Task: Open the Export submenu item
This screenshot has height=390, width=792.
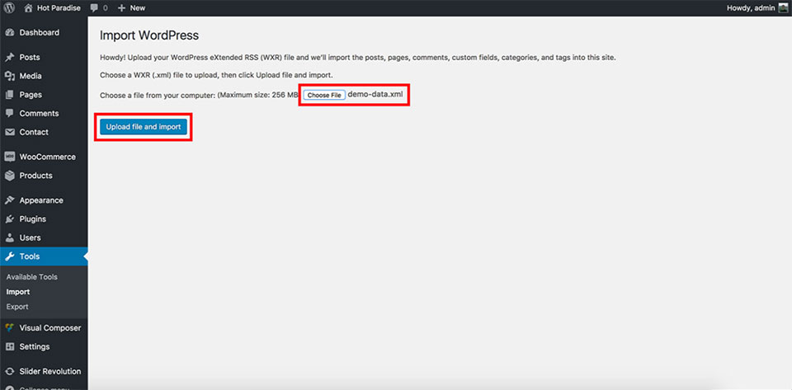Action: pyautogui.click(x=17, y=307)
